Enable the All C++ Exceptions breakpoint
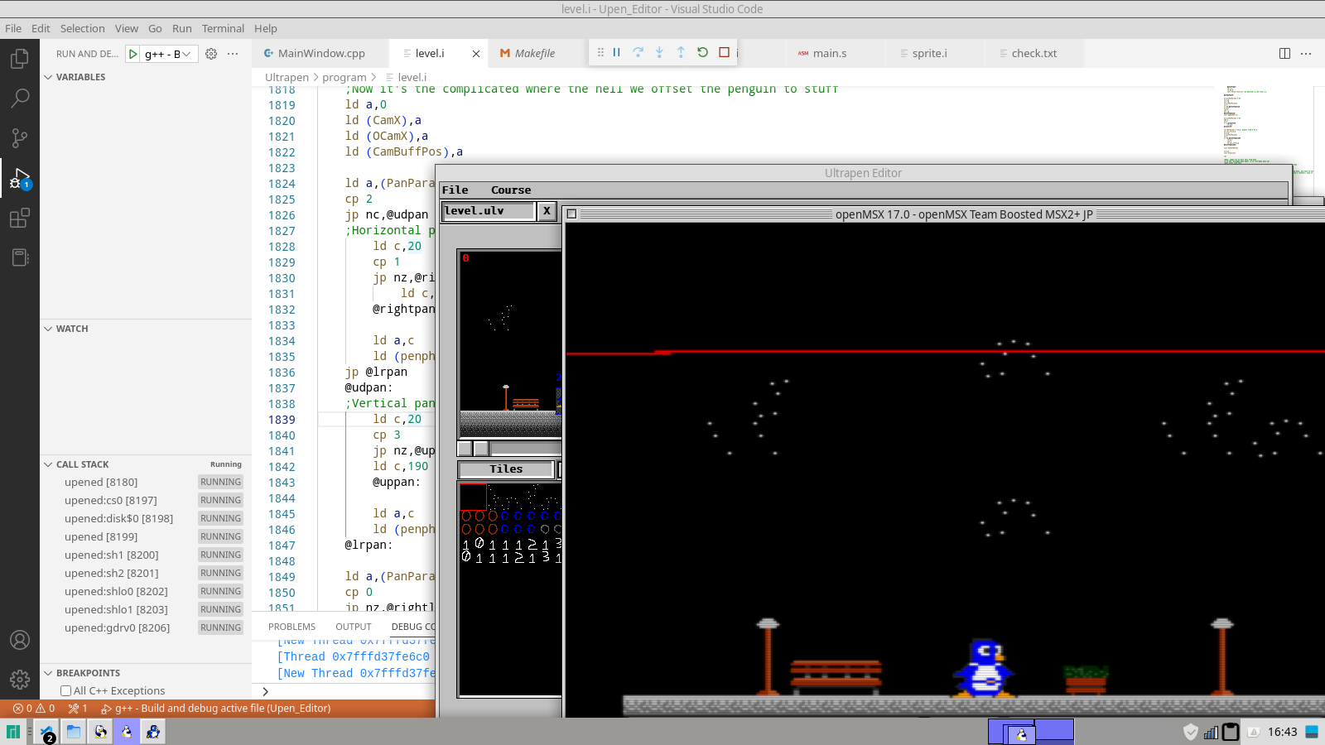This screenshot has width=1325, height=745. tap(65, 691)
